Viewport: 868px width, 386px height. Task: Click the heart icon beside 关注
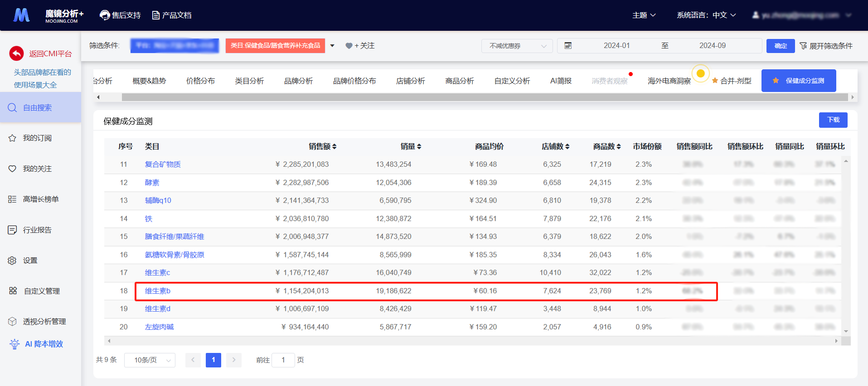pos(349,46)
